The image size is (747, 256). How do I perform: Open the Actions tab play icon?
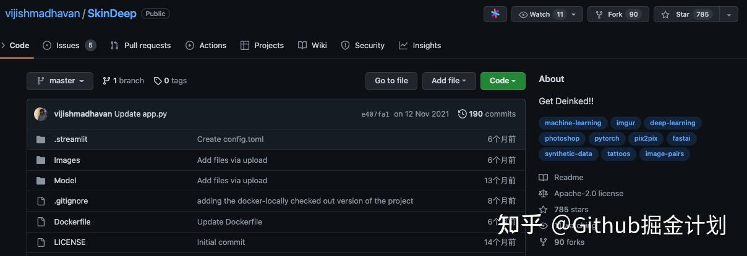pyautogui.click(x=190, y=46)
